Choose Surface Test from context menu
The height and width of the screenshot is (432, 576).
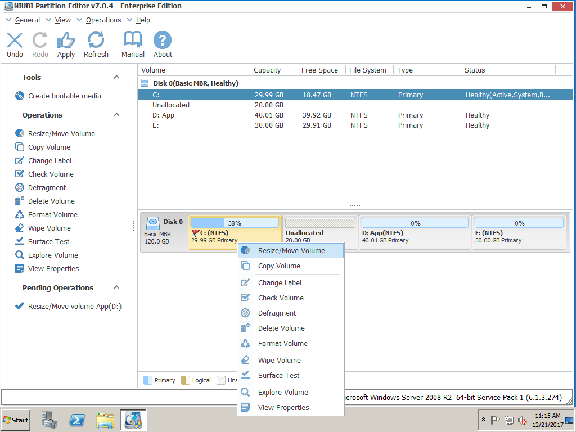point(291,375)
